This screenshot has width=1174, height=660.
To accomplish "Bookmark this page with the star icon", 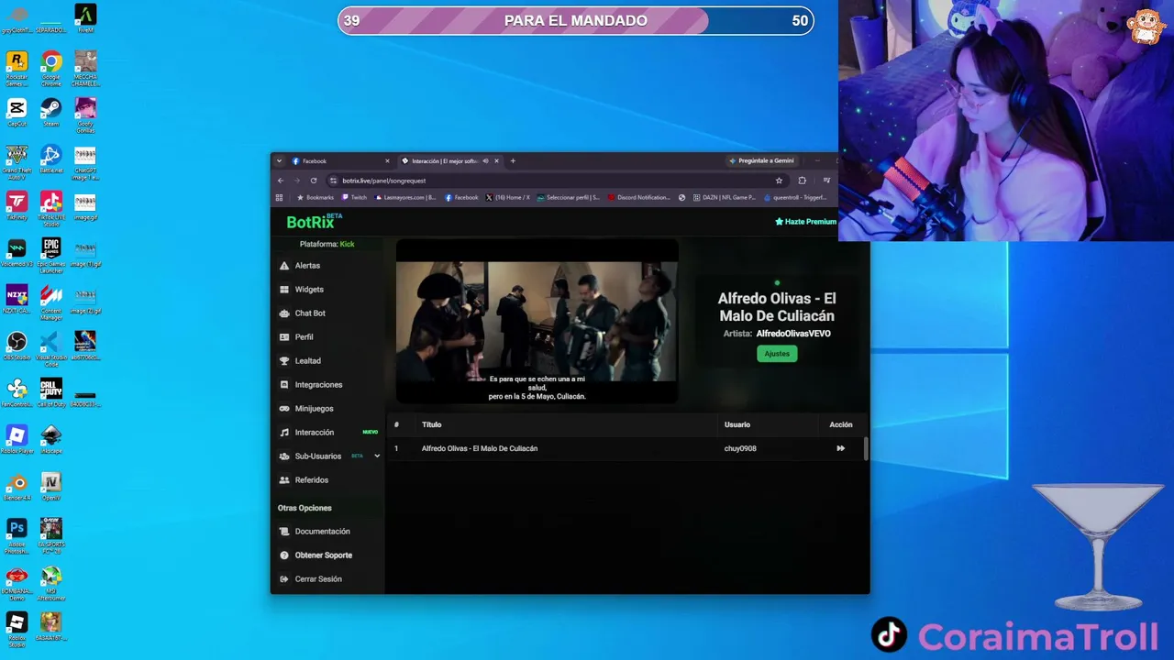I will pyautogui.click(x=779, y=181).
